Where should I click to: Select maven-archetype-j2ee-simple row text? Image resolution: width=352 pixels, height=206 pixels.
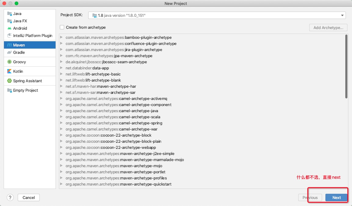click(120, 153)
